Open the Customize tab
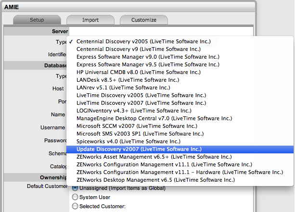 144,20
